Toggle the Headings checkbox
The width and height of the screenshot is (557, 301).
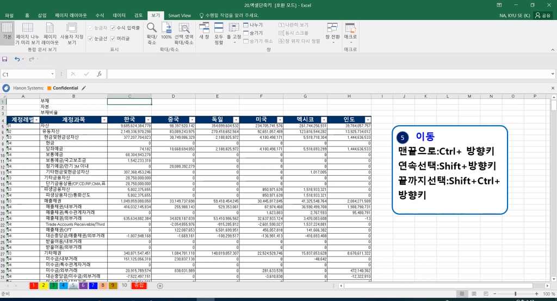pyautogui.click(x=113, y=39)
